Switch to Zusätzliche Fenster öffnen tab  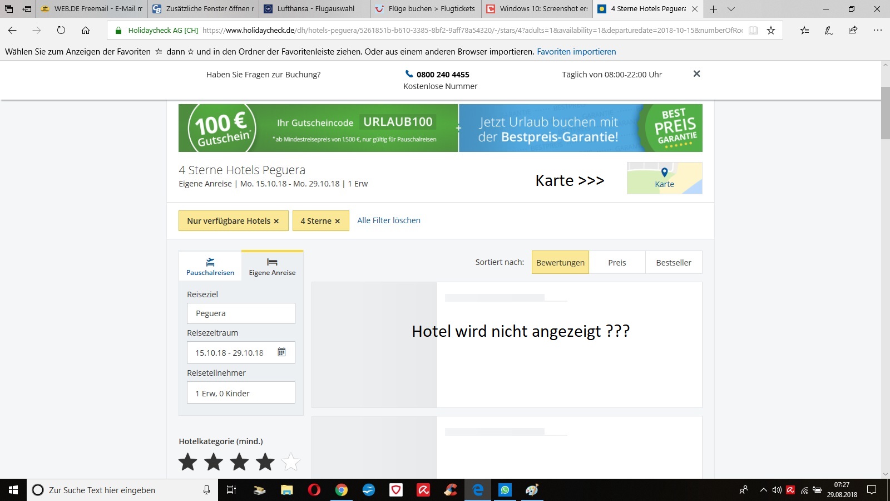tap(203, 9)
